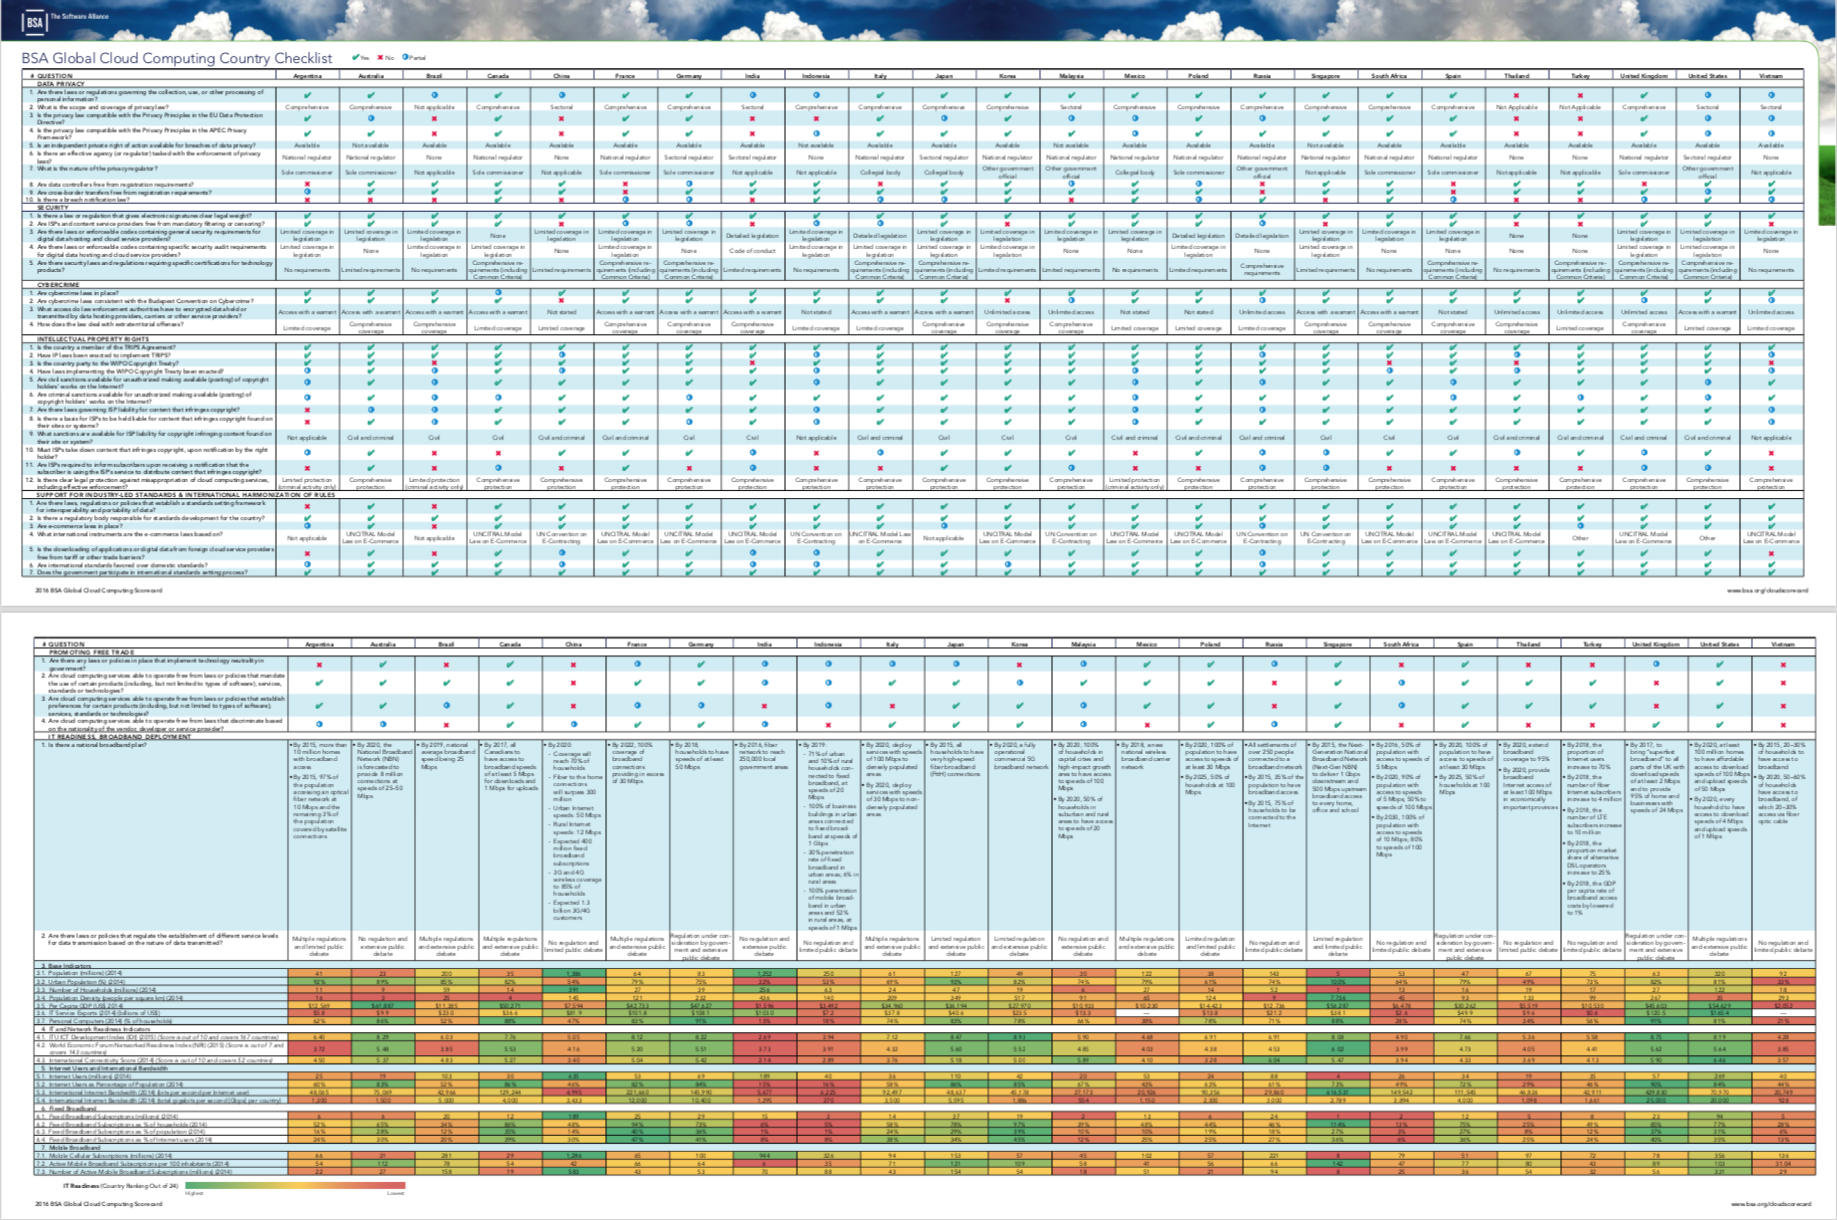Click the Argentina column header in the Free Trade table
Viewport: 1837px width, 1220px height.
click(320, 644)
